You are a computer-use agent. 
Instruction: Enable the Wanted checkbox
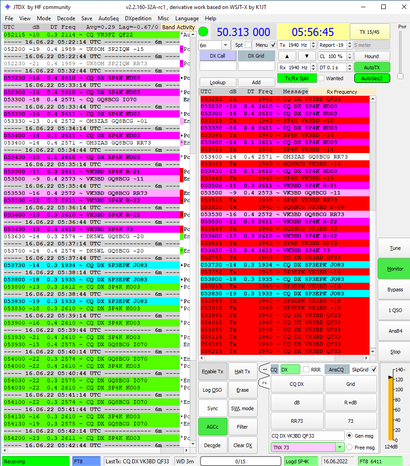tap(321, 78)
